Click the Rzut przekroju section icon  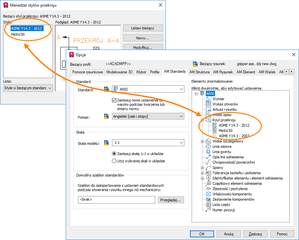(x=208, y=120)
